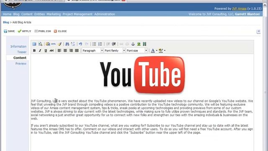Viewport: 268px width, 151px height.
Task: Close the blog article editor
Action: (60, 31)
